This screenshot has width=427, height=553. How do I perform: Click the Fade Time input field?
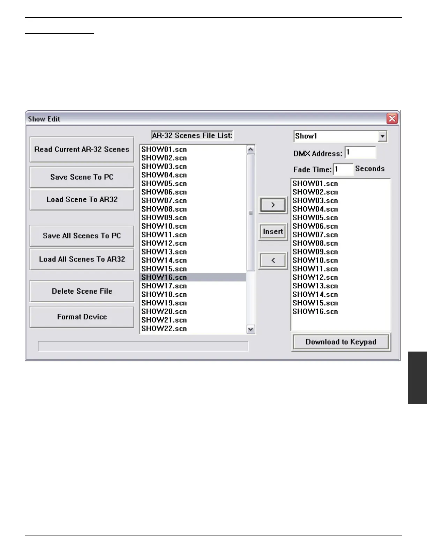click(343, 169)
